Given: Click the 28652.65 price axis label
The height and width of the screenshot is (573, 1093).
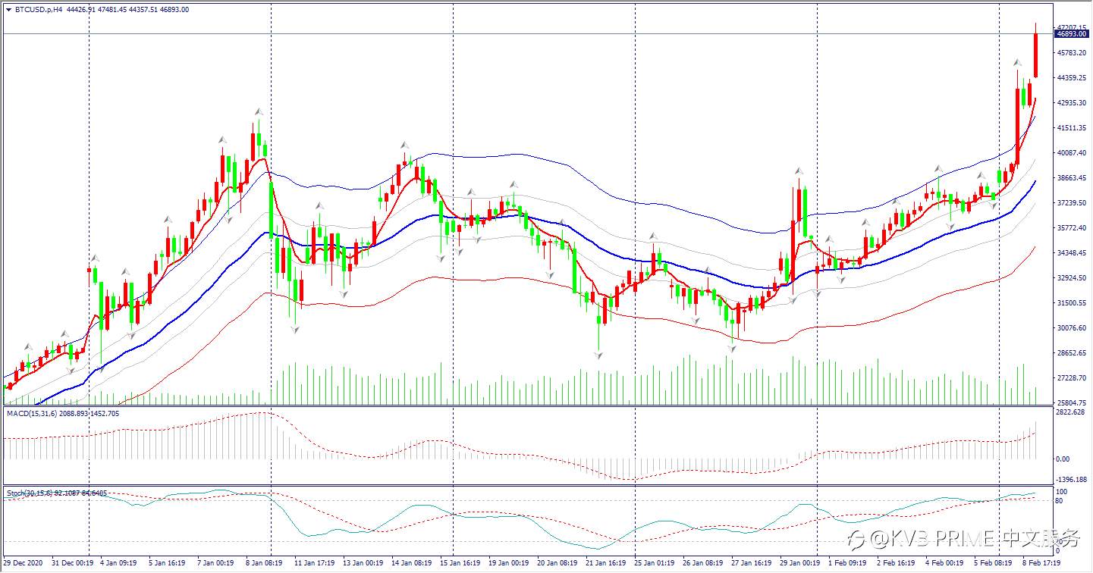Looking at the screenshot, I should 1073,352.
